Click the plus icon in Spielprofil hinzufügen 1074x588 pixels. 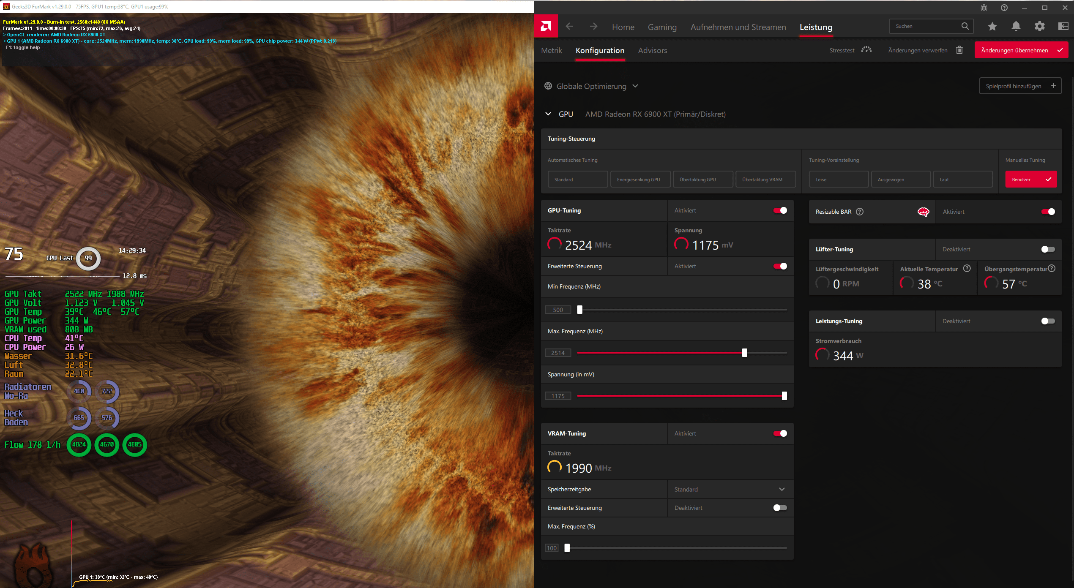click(1053, 86)
